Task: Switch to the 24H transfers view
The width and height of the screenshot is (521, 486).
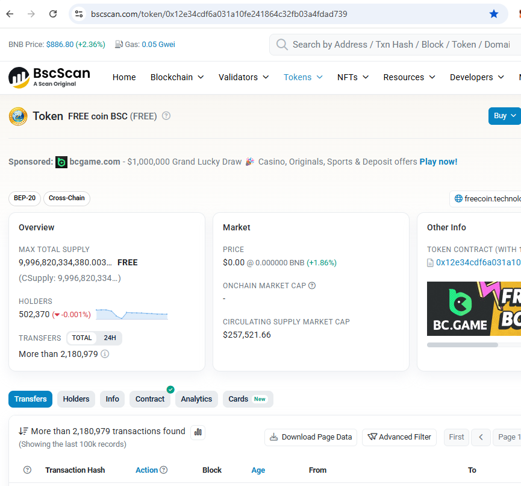Action: pyautogui.click(x=110, y=338)
